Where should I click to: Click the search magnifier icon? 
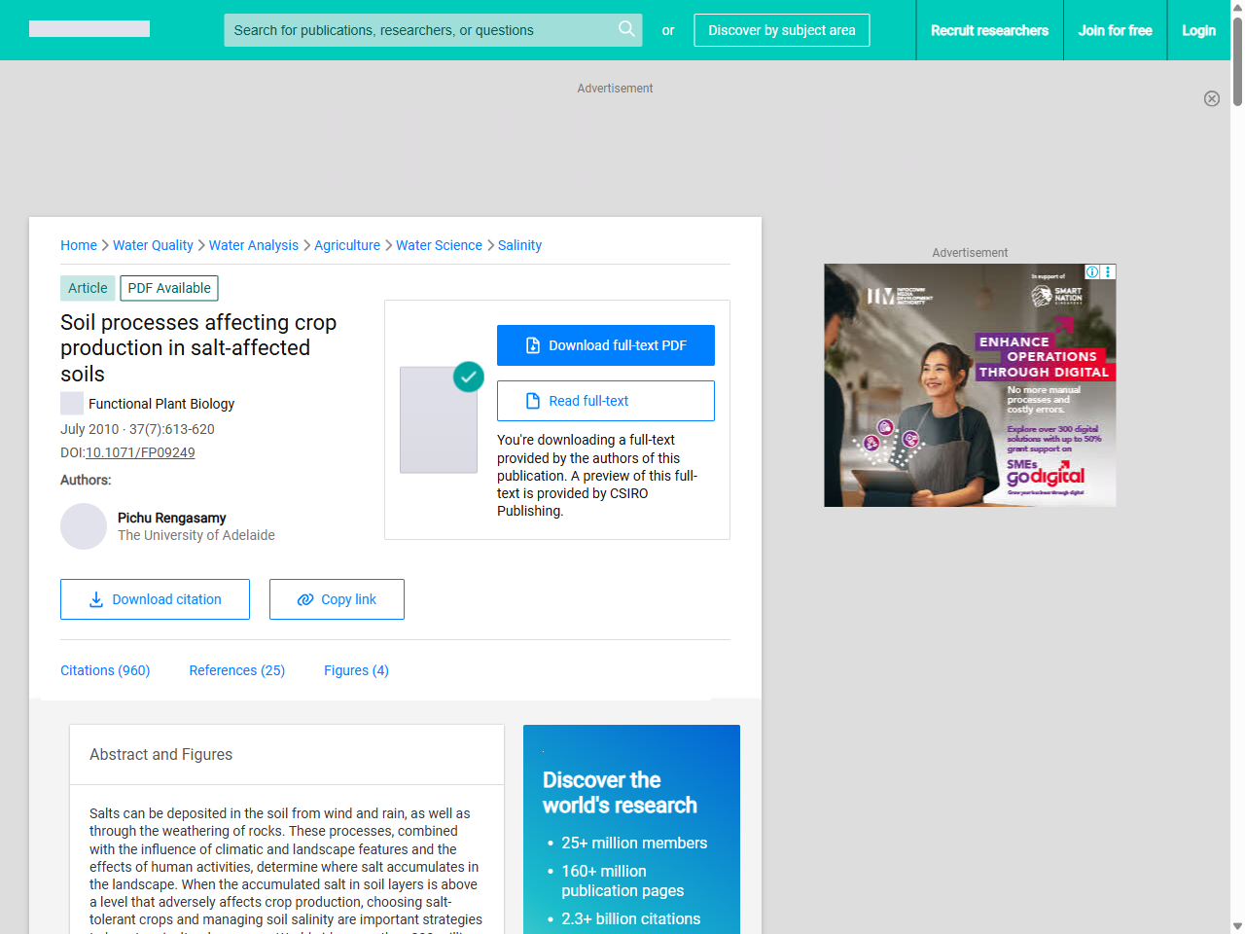[626, 29]
